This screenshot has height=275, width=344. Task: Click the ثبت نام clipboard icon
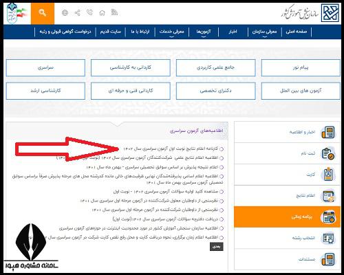click(328, 153)
